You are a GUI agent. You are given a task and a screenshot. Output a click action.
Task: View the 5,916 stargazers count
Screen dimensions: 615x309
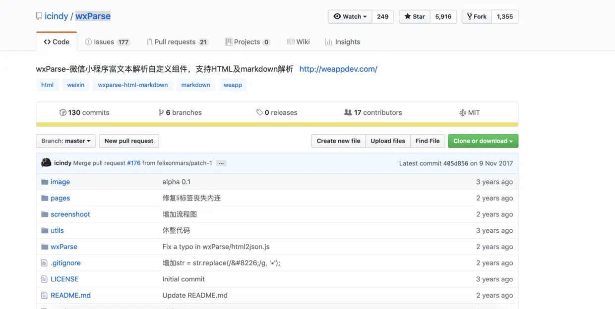coord(443,16)
